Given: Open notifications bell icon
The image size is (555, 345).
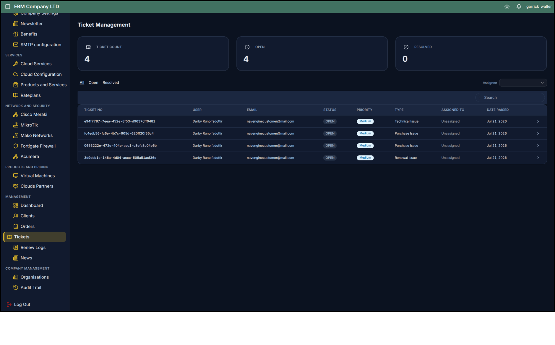Looking at the screenshot, I should 519,6.
